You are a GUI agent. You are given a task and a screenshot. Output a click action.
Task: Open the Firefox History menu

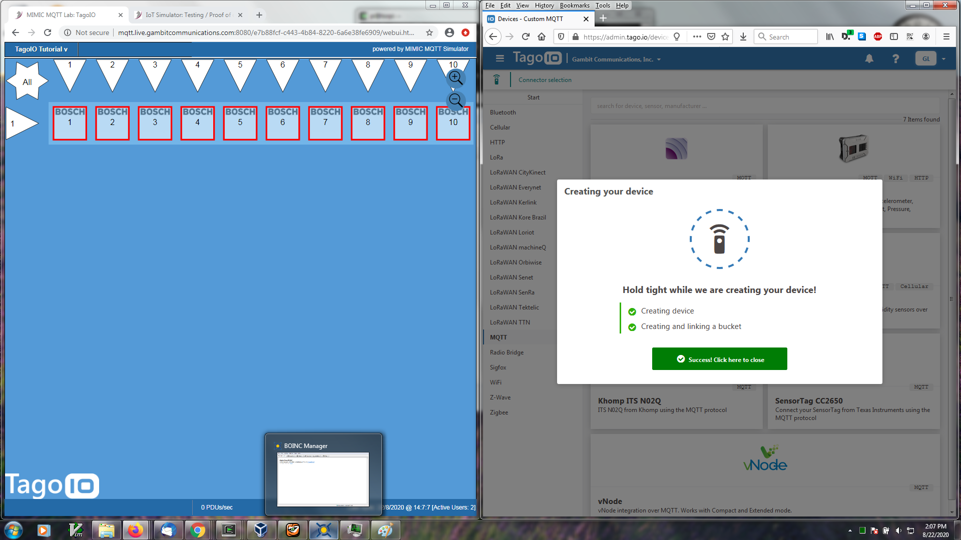coord(544,5)
